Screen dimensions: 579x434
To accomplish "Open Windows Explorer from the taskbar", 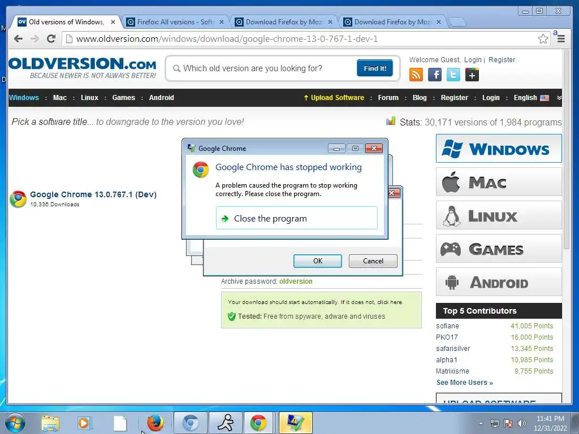I will pos(50,423).
